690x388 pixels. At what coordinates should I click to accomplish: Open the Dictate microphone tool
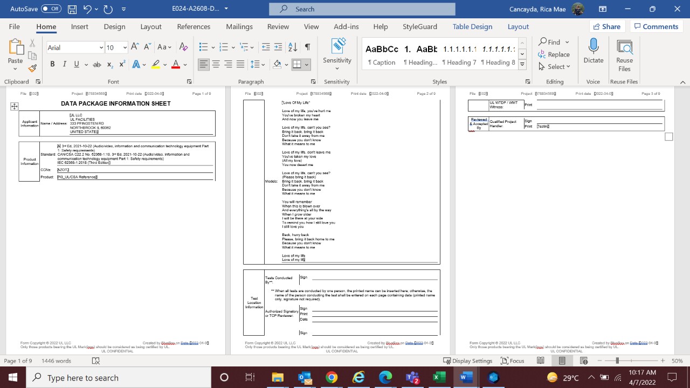[x=593, y=52]
